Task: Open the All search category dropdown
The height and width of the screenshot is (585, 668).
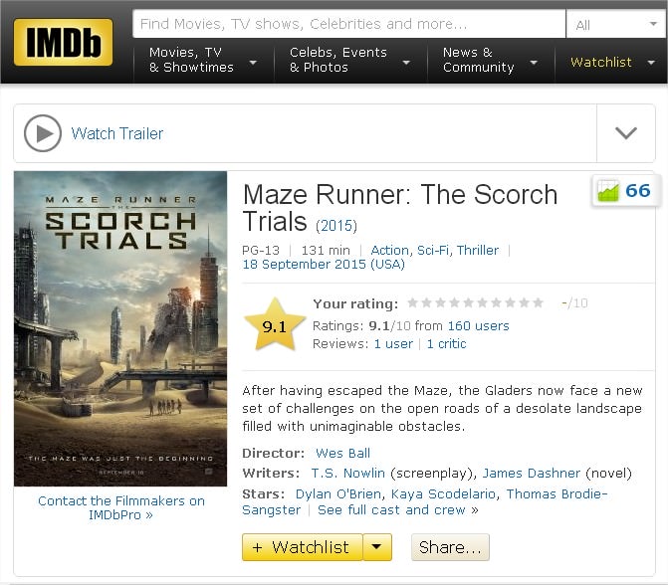Action: [x=616, y=24]
